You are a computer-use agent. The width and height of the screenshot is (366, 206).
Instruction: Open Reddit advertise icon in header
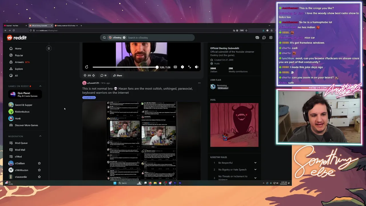click(257, 37)
